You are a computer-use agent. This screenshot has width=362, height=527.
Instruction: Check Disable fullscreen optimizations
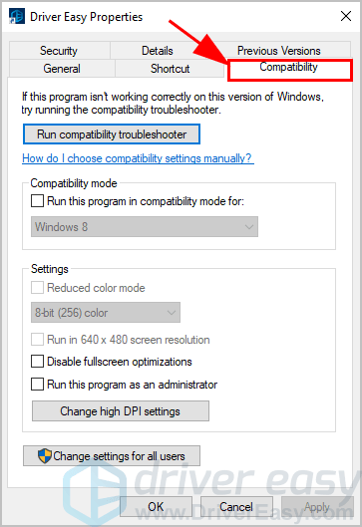click(x=37, y=362)
